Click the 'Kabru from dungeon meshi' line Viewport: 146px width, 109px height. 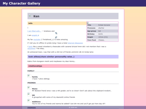coord(51,61)
